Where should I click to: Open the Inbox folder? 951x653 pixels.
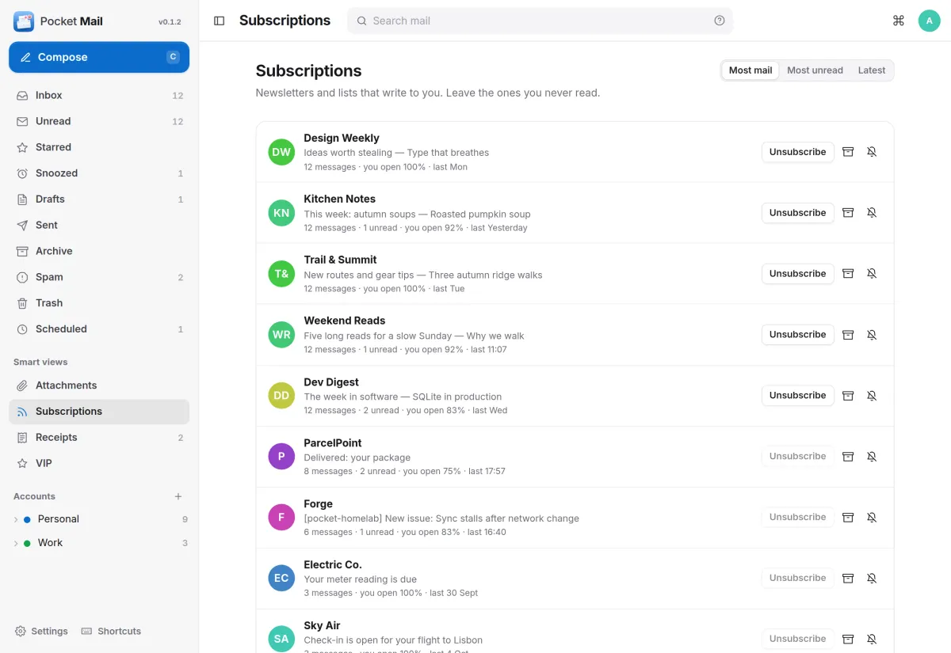[99, 95]
